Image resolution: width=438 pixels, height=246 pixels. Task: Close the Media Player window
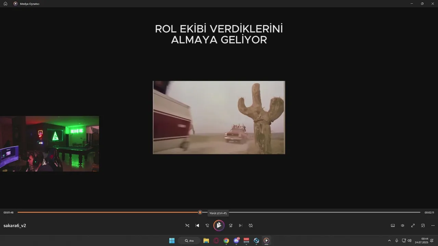click(x=433, y=3)
